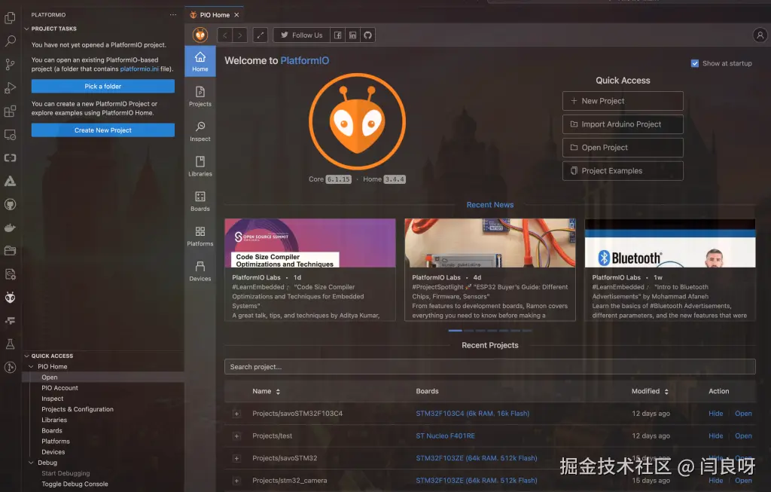Select PlatformIO alien icon in activity bar

[x=10, y=297]
